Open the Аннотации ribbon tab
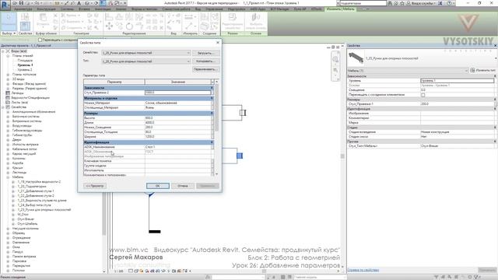 point(103,9)
